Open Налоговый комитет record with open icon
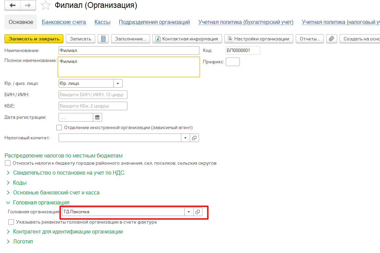This screenshot has width=380, height=253. [x=194, y=138]
